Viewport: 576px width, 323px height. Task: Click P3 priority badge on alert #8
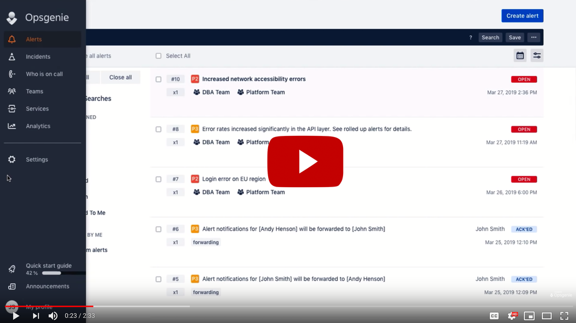(195, 129)
